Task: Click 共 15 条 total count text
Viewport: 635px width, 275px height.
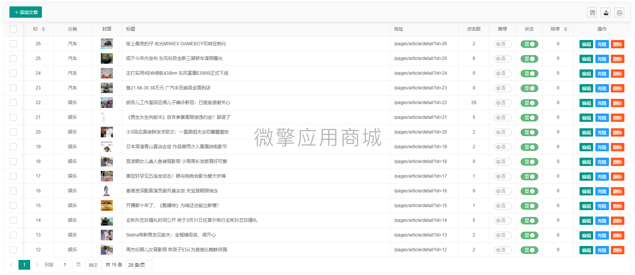Action: click(x=114, y=265)
